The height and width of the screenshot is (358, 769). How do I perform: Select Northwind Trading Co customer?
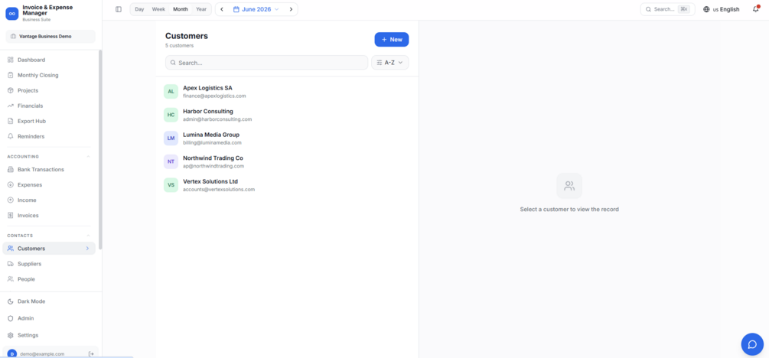(x=287, y=161)
